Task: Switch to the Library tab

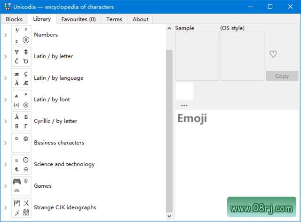Action: pos(42,19)
